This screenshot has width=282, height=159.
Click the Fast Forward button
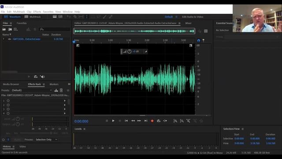pyautogui.click(x=139, y=121)
